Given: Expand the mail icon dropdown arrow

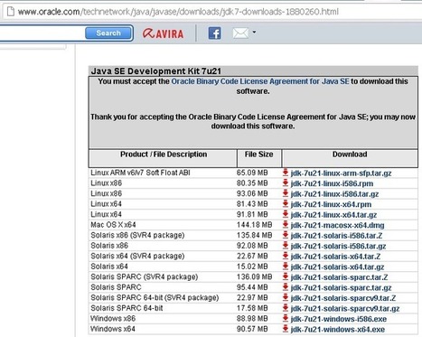Looking at the screenshot, I should pyautogui.click(x=254, y=32).
